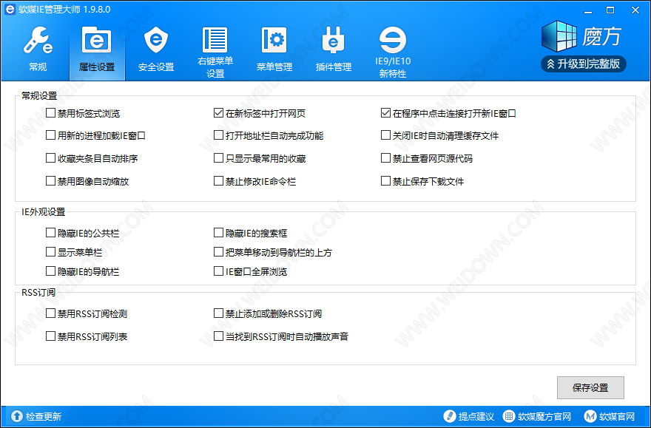
Task: Check 禁止添加或删除RSS订阅
Action: 218,313
